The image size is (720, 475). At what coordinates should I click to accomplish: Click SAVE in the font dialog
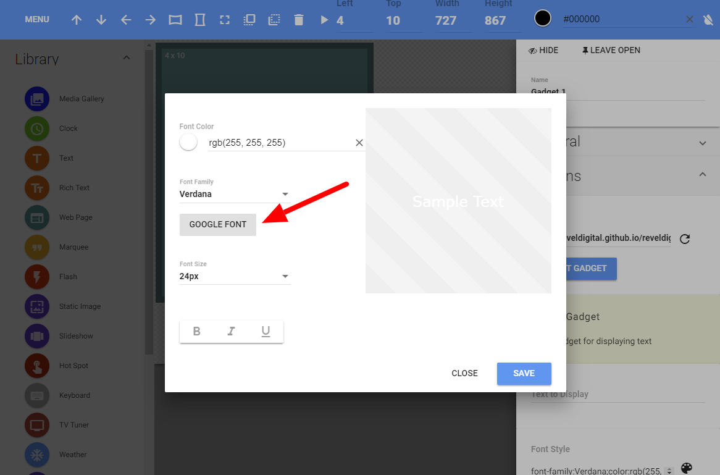point(524,374)
